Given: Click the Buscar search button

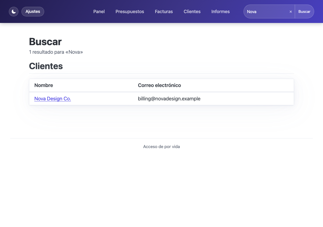Looking at the screenshot, I should click(x=304, y=12).
